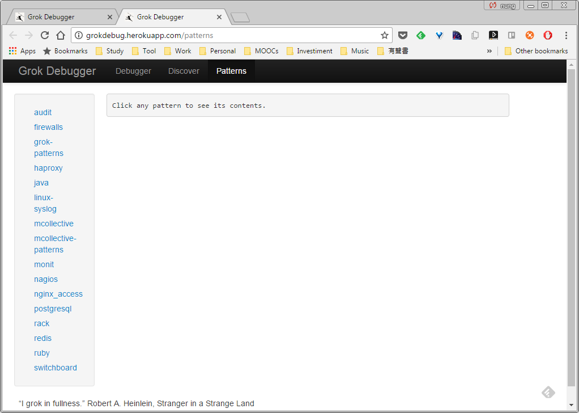
Task: Click the dark blue chart extension icon
Action: (457, 36)
